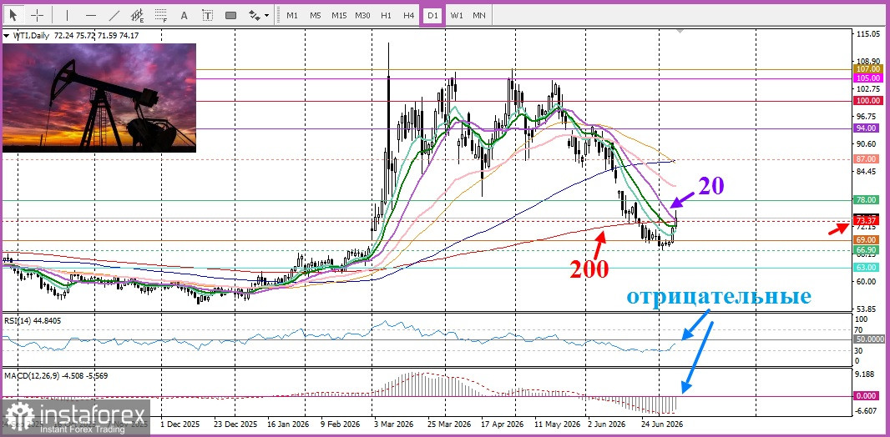Open the arrows objects dropdown
Screen dimensions: 890x437
click(260, 15)
